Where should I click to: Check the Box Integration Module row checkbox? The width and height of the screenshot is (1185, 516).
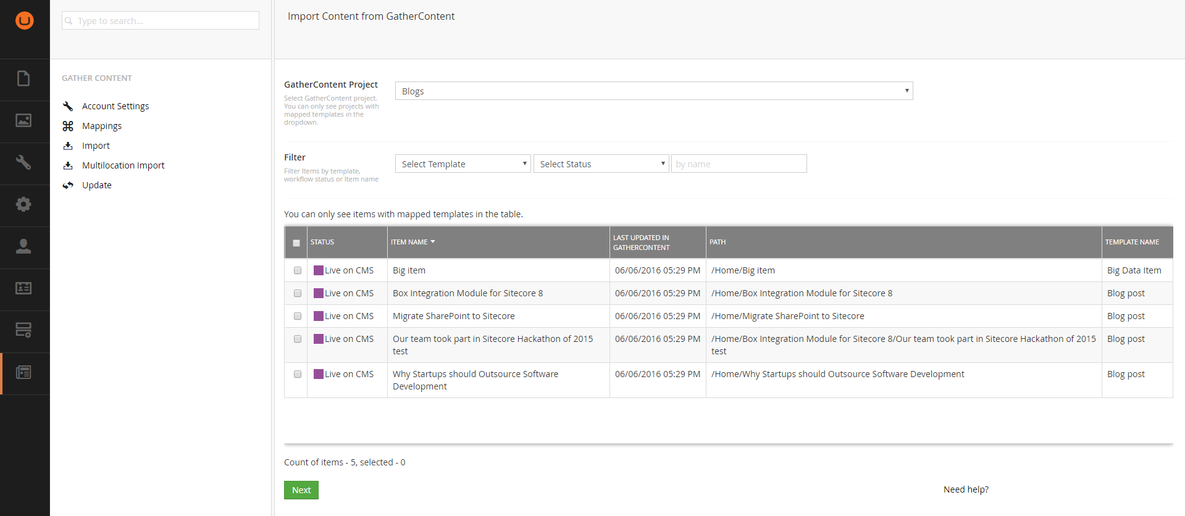(x=298, y=293)
